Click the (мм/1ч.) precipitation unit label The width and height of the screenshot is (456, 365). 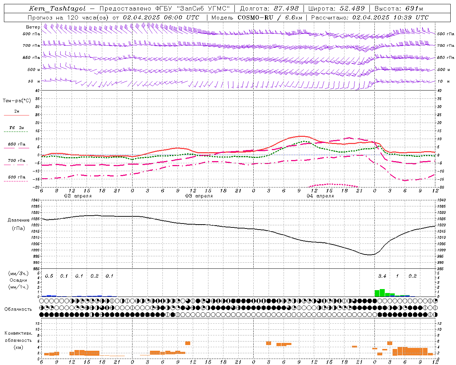coord(18,287)
